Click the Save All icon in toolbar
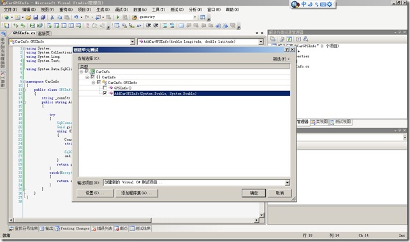 tap(43, 17)
